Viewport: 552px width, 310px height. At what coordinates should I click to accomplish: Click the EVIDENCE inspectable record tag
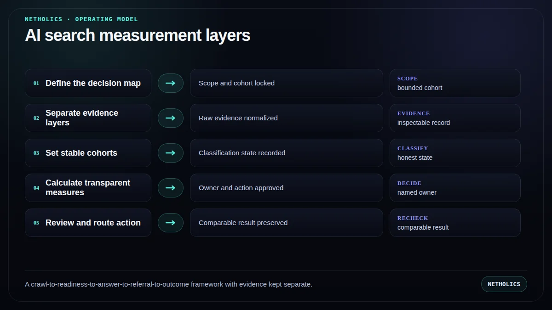coord(455,118)
